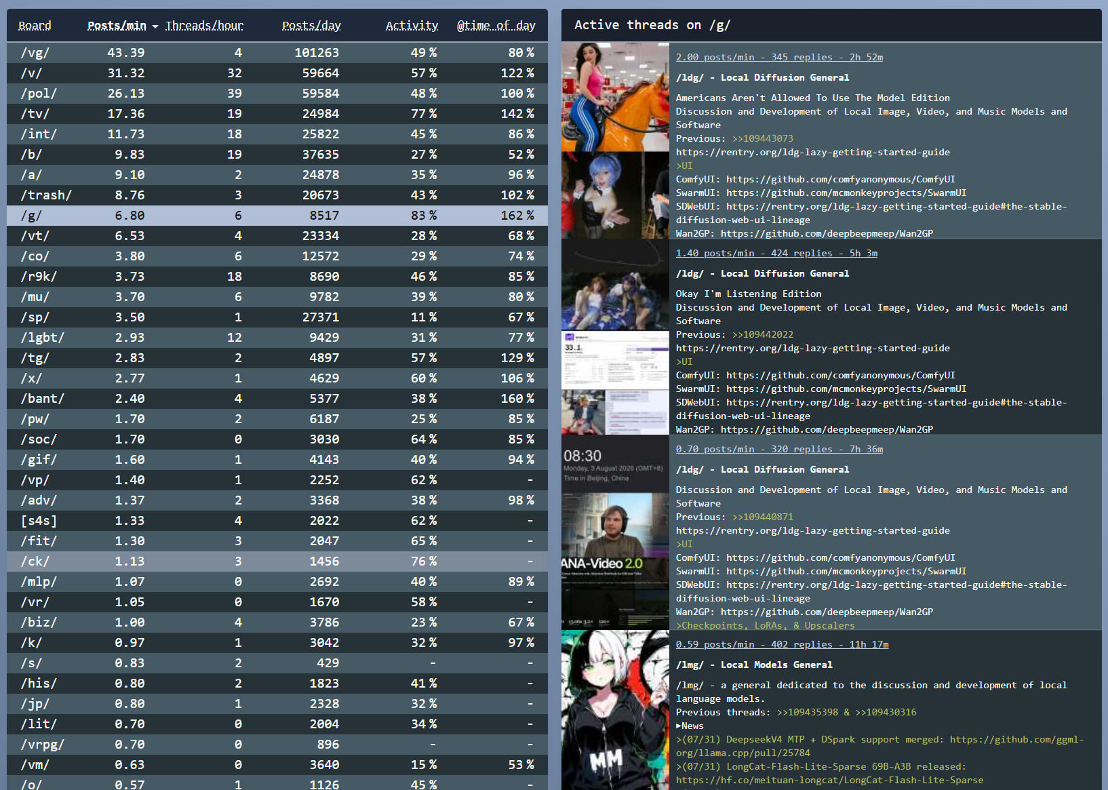Select the /lgbt/ board row
The height and width of the screenshot is (790, 1108).
(277, 338)
